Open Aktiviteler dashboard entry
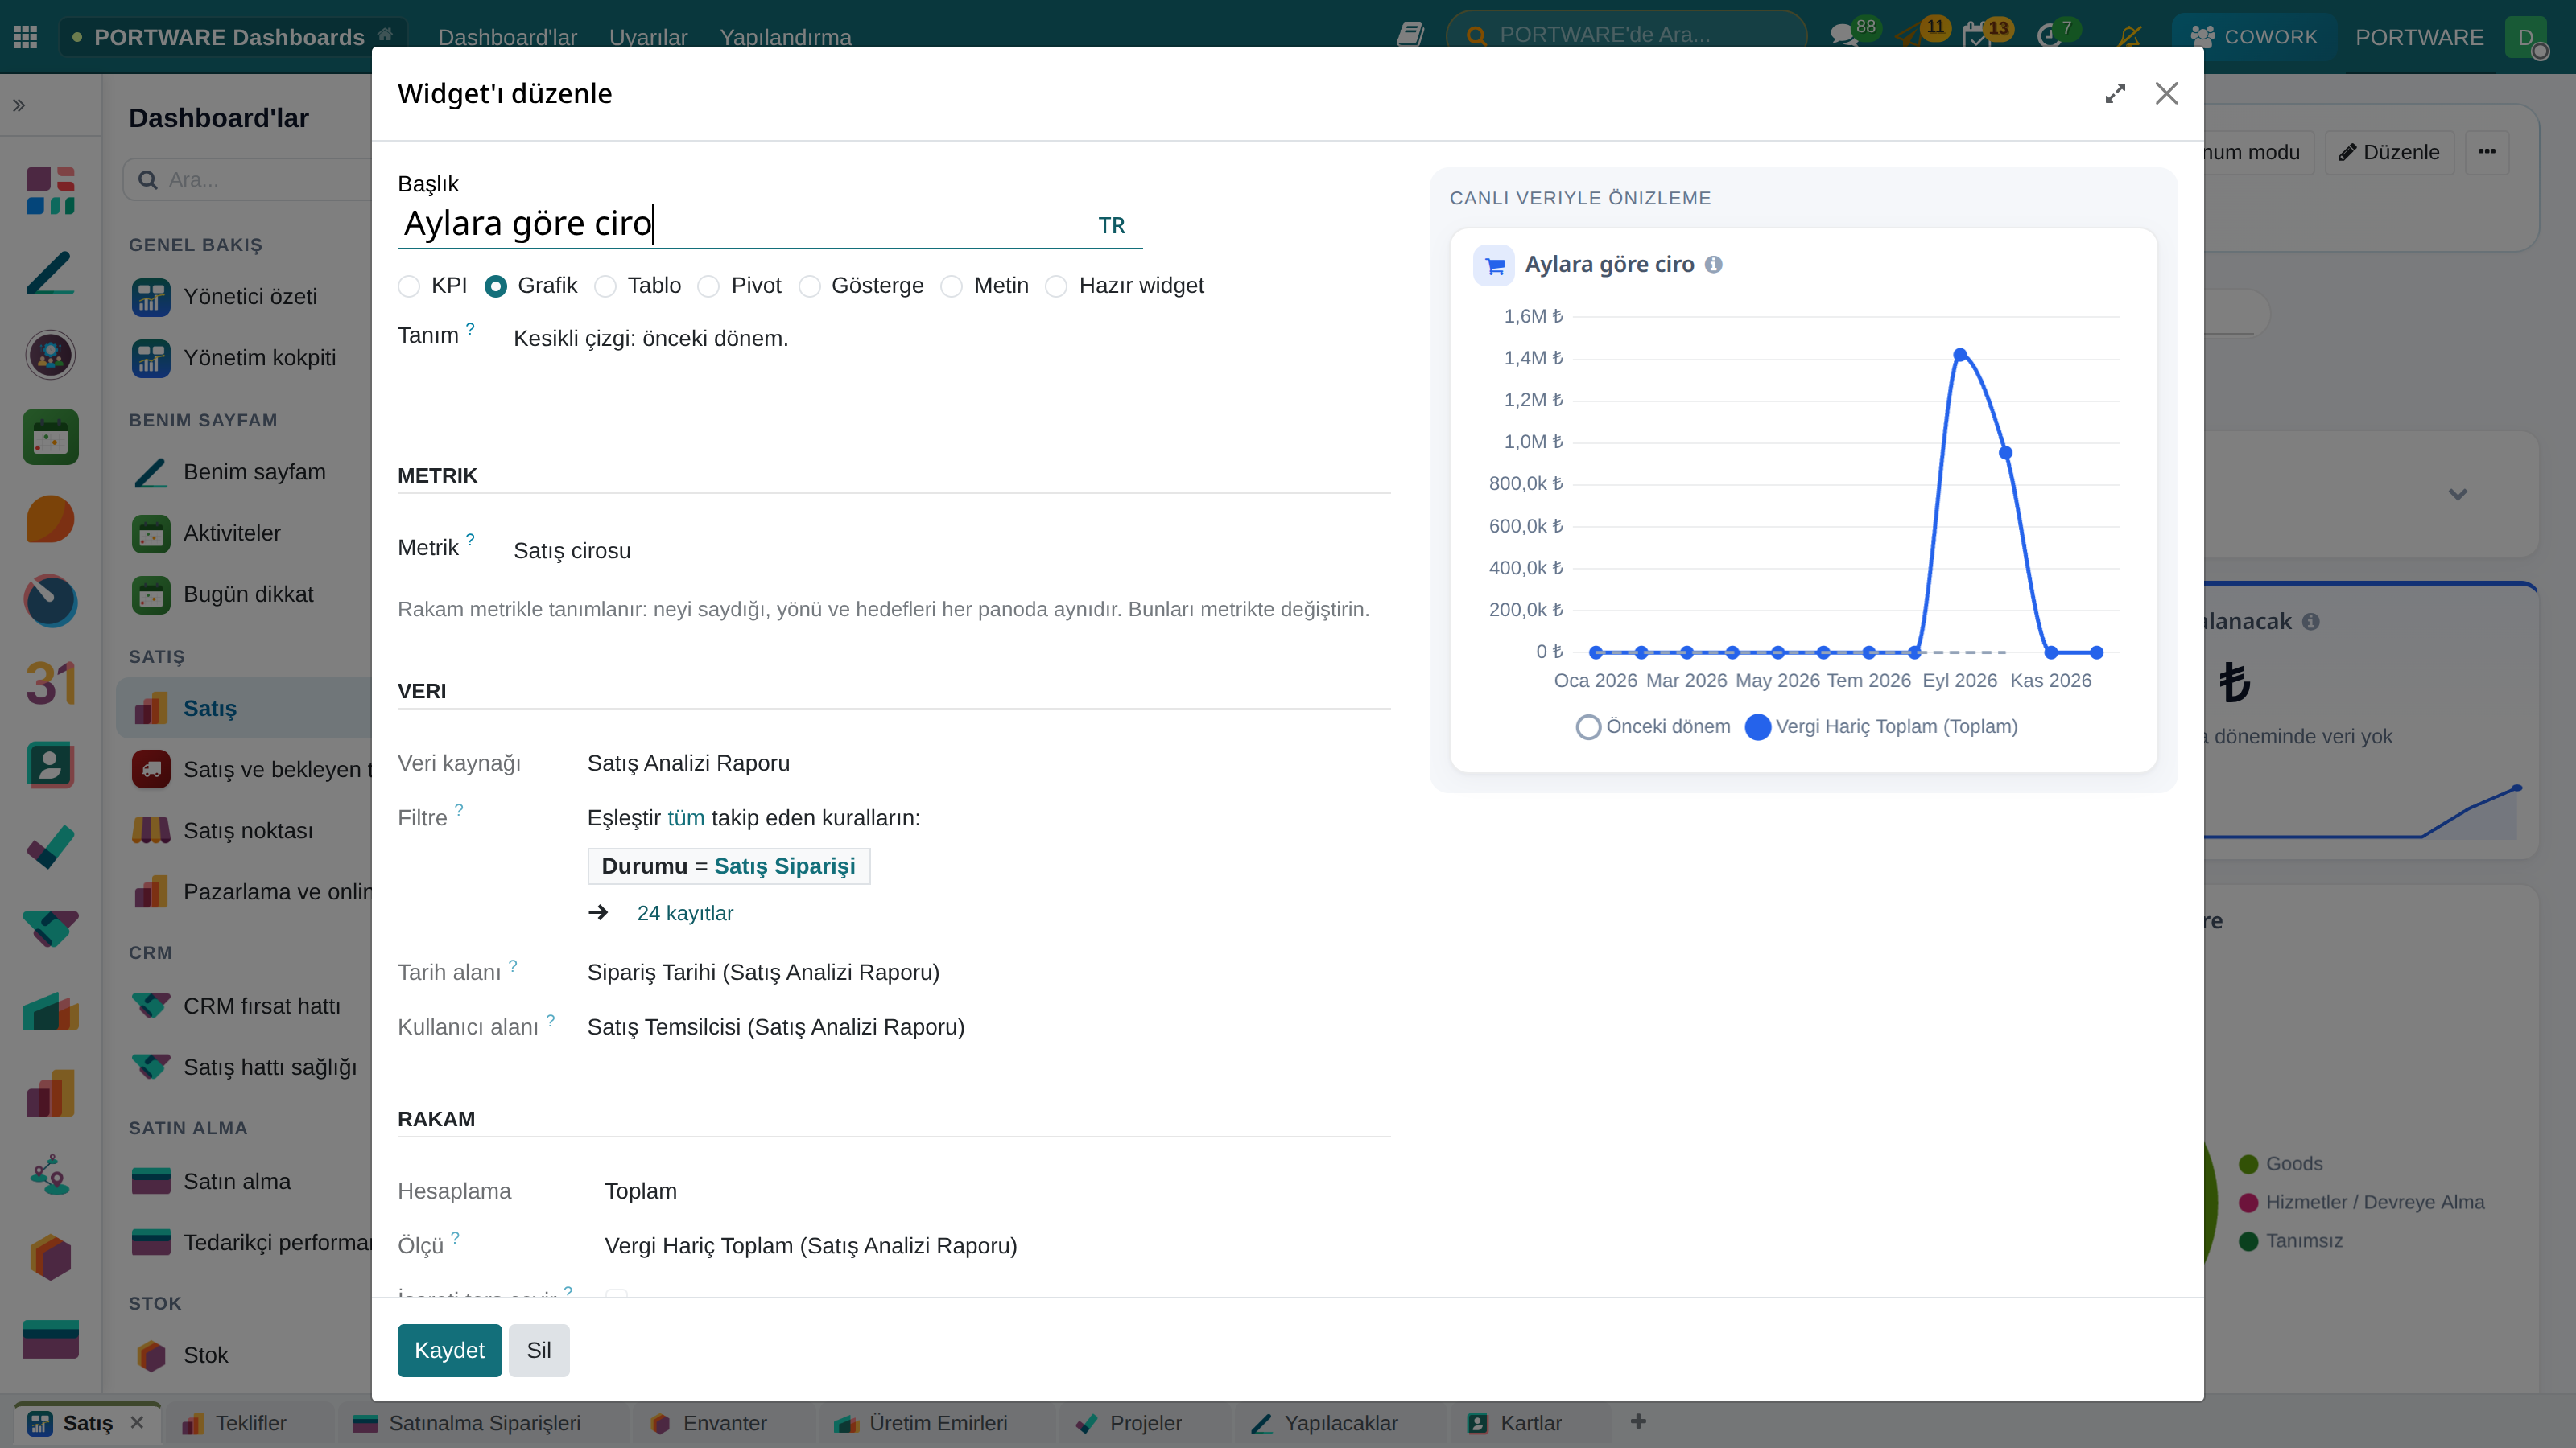2576x1448 pixels. click(x=232, y=533)
